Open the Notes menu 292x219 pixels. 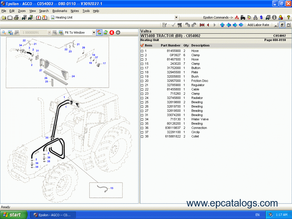point(75,11)
